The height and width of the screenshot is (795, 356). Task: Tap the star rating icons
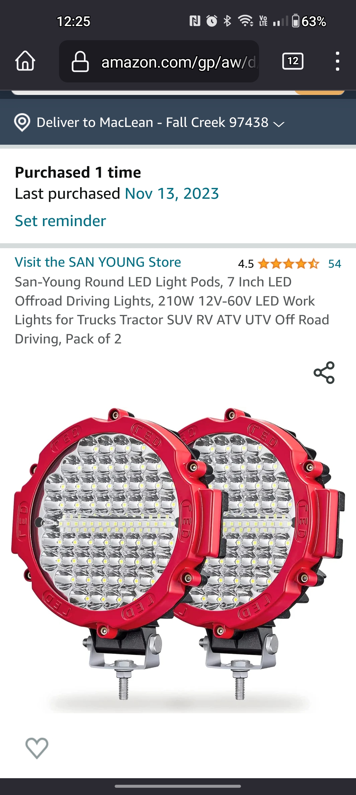288,264
